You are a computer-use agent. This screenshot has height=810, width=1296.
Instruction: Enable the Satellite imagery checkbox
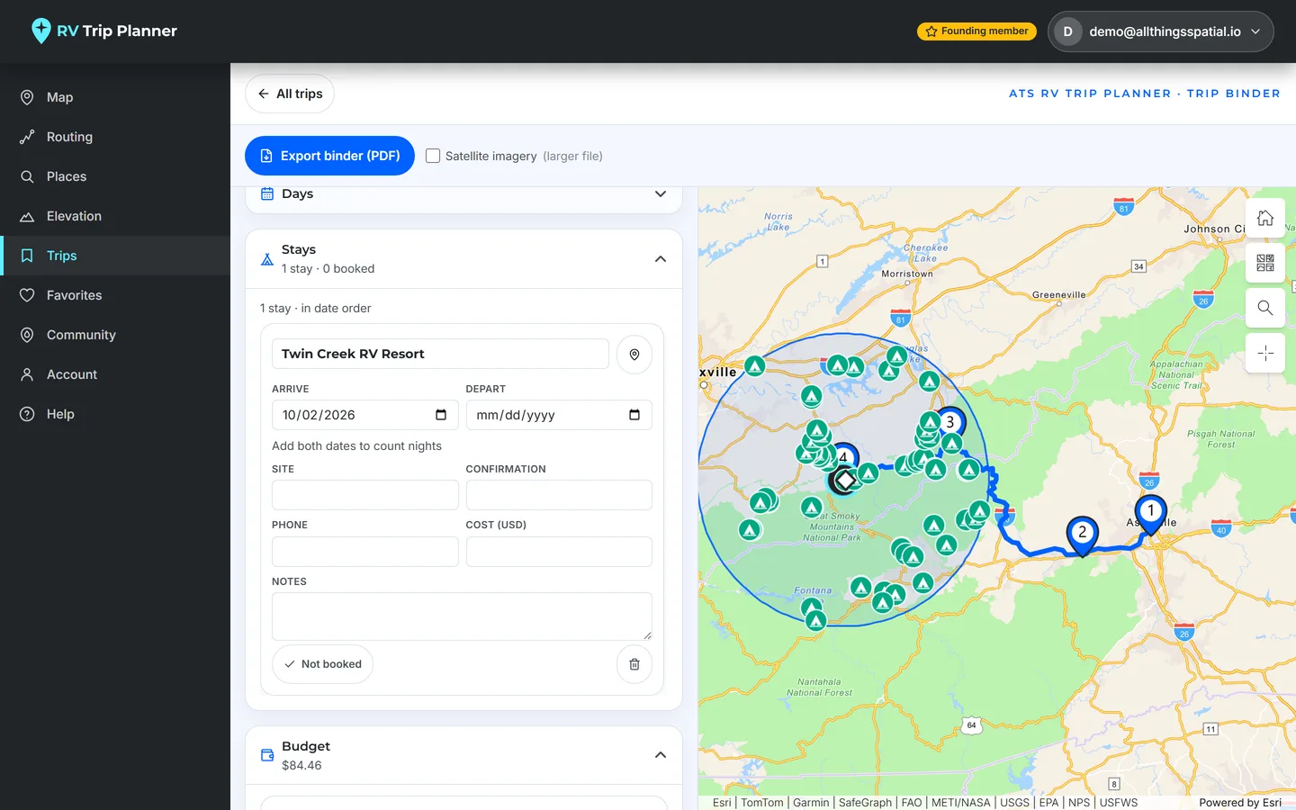pyautogui.click(x=433, y=156)
